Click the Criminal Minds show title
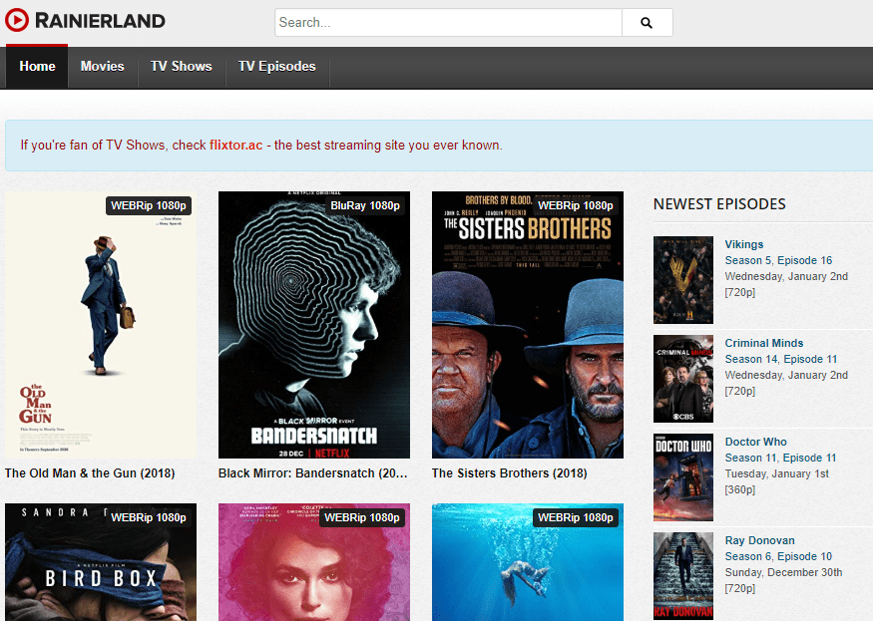This screenshot has width=873, height=621. click(x=764, y=343)
